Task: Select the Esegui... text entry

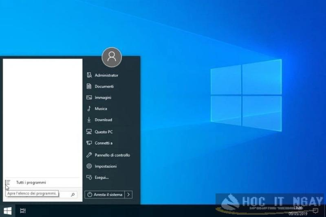Action: pyautogui.click(x=101, y=178)
